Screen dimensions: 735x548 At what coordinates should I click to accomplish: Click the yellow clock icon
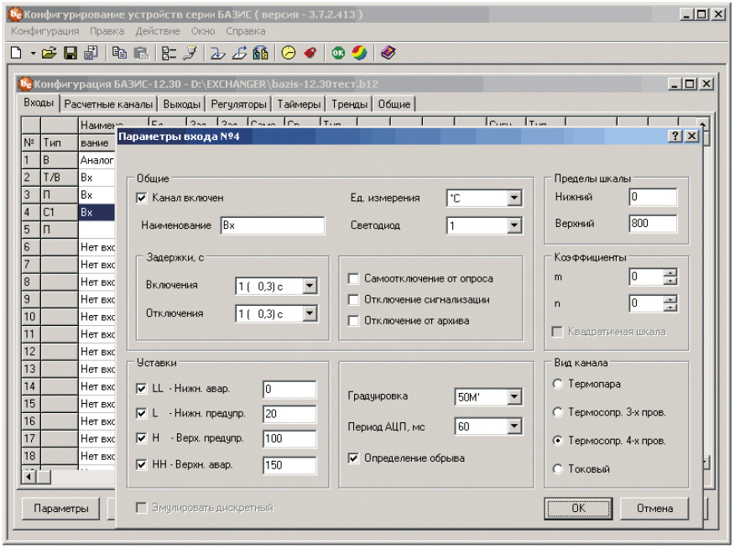click(289, 53)
